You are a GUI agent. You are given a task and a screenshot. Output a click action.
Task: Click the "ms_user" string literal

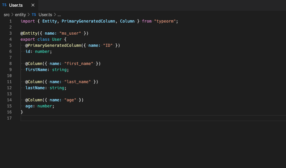click(x=70, y=33)
